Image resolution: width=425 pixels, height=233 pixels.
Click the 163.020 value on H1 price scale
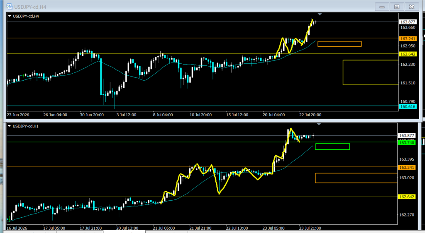click(407, 178)
